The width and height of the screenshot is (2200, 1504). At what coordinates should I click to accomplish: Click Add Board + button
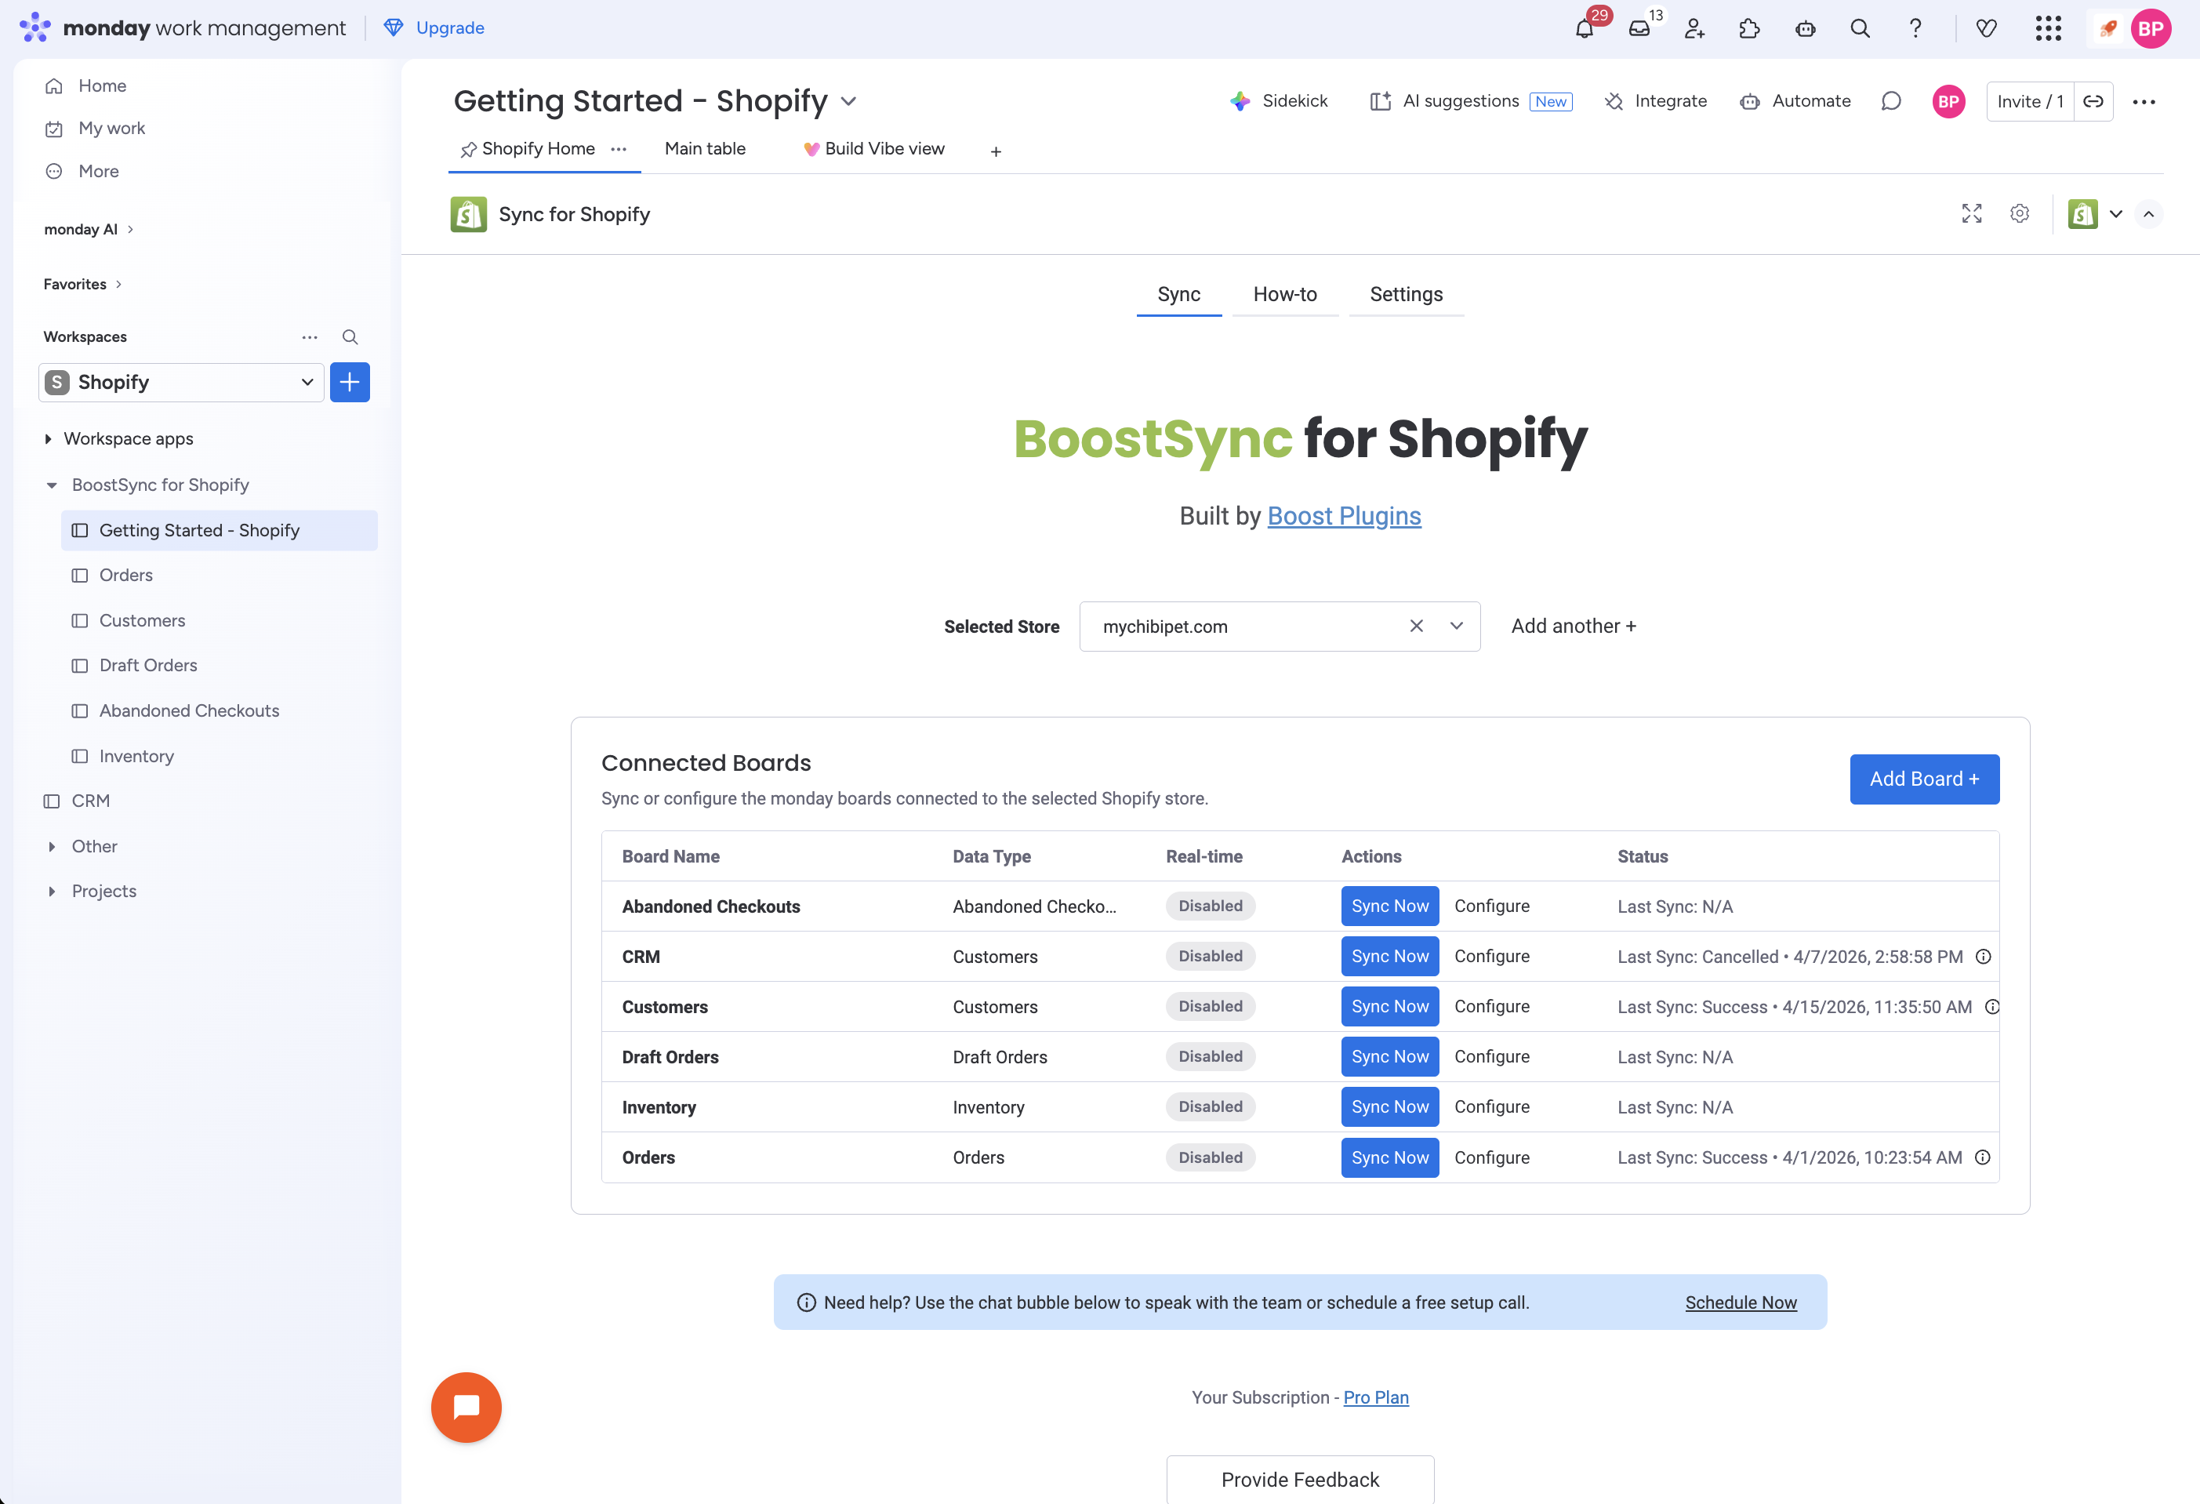click(x=1925, y=779)
